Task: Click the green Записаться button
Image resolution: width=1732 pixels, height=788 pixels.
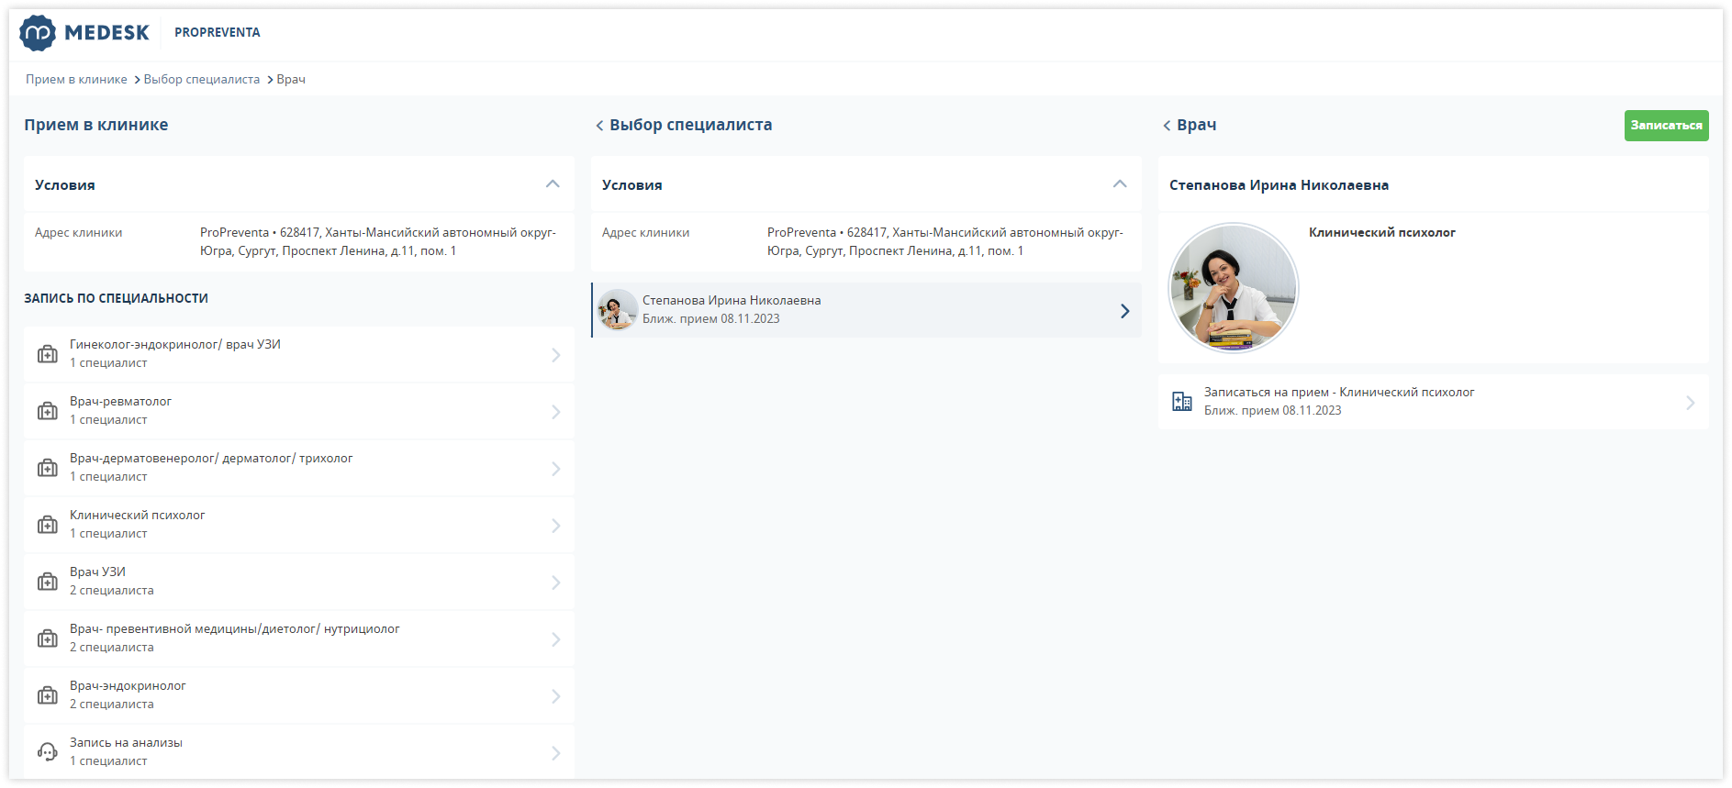Action: click(x=1666, y=126)
